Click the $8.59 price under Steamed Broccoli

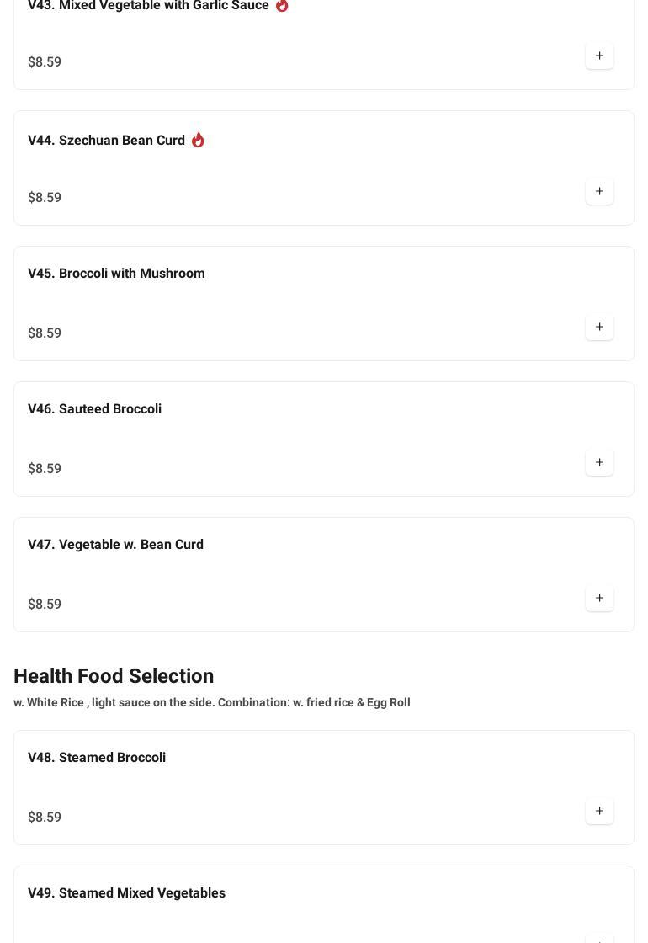[45, 818]
